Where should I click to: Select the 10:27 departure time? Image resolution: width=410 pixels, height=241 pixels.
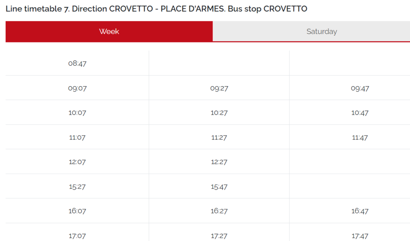[219, 113]
